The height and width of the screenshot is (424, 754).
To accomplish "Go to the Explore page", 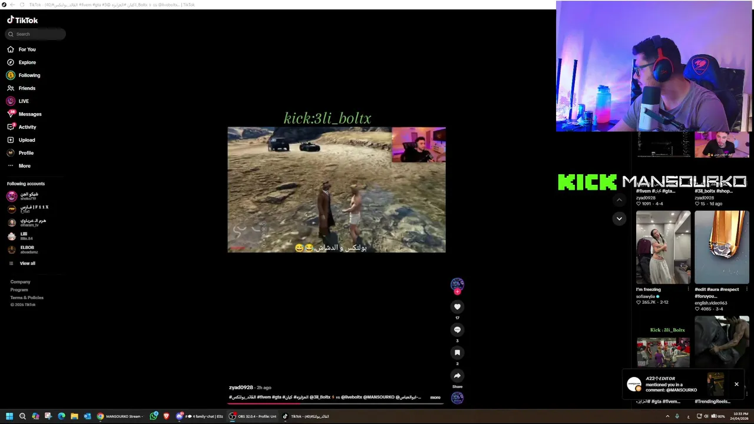I will pyautogui.click(x=21, y=62).
